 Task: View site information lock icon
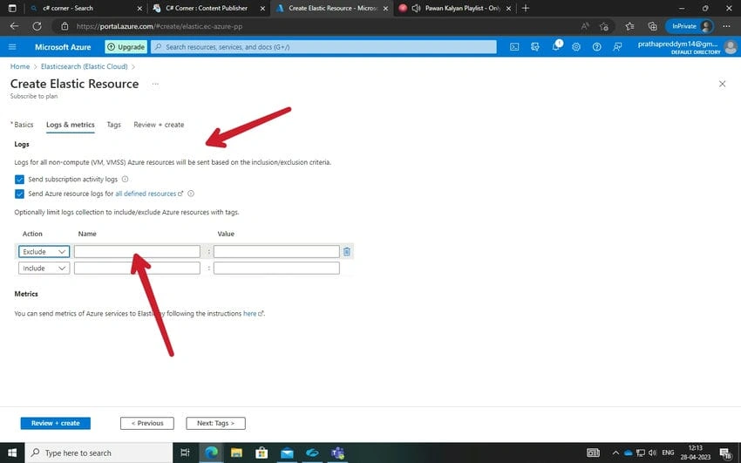click(65, 26)
